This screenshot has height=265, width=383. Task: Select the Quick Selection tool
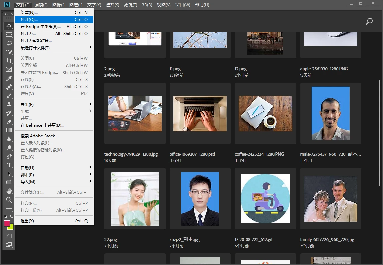9,52
